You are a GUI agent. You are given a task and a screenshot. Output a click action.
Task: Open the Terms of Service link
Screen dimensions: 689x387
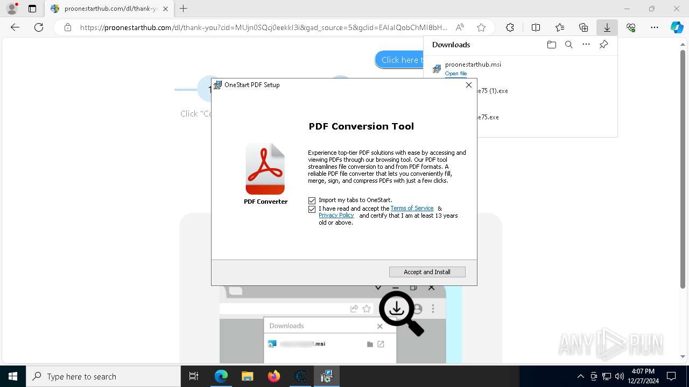[412, 208]
